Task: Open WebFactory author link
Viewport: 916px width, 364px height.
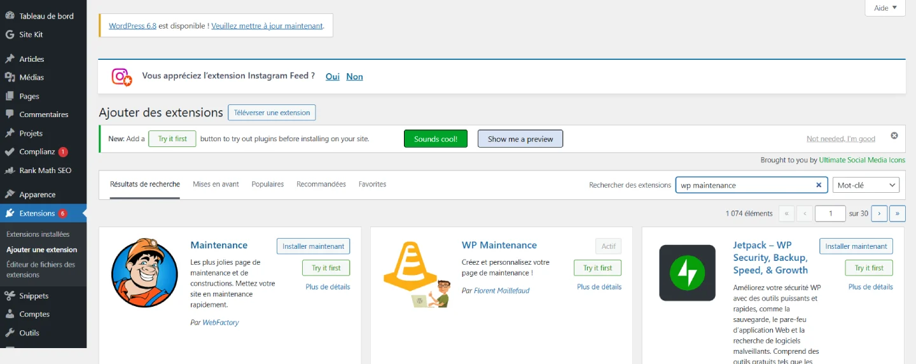Action: (x=221, y=323)
